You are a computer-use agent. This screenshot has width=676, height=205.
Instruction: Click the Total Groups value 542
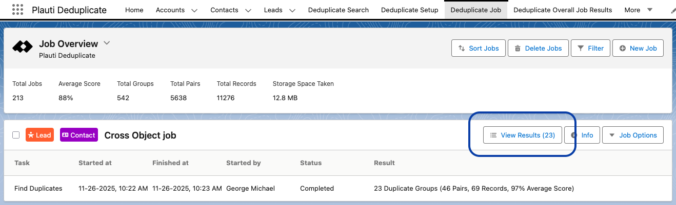pos(124,98)
